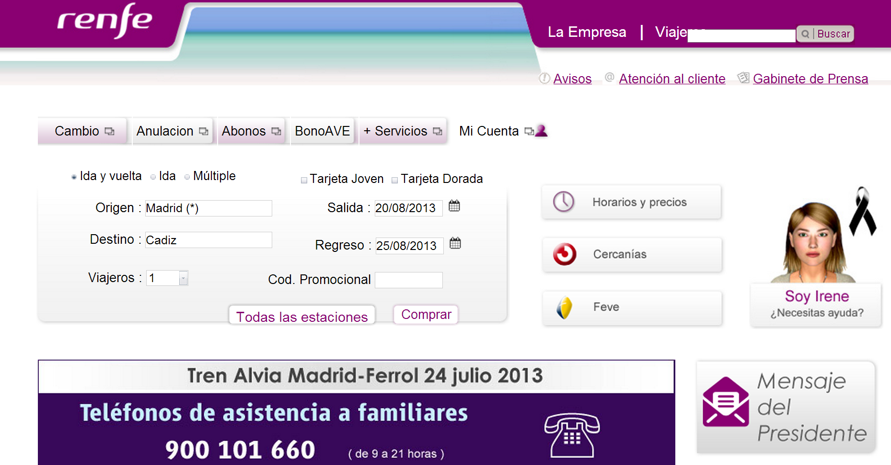Click the Comprar button
The height and width of the screenshot is (465, 891).
[426, 315]
